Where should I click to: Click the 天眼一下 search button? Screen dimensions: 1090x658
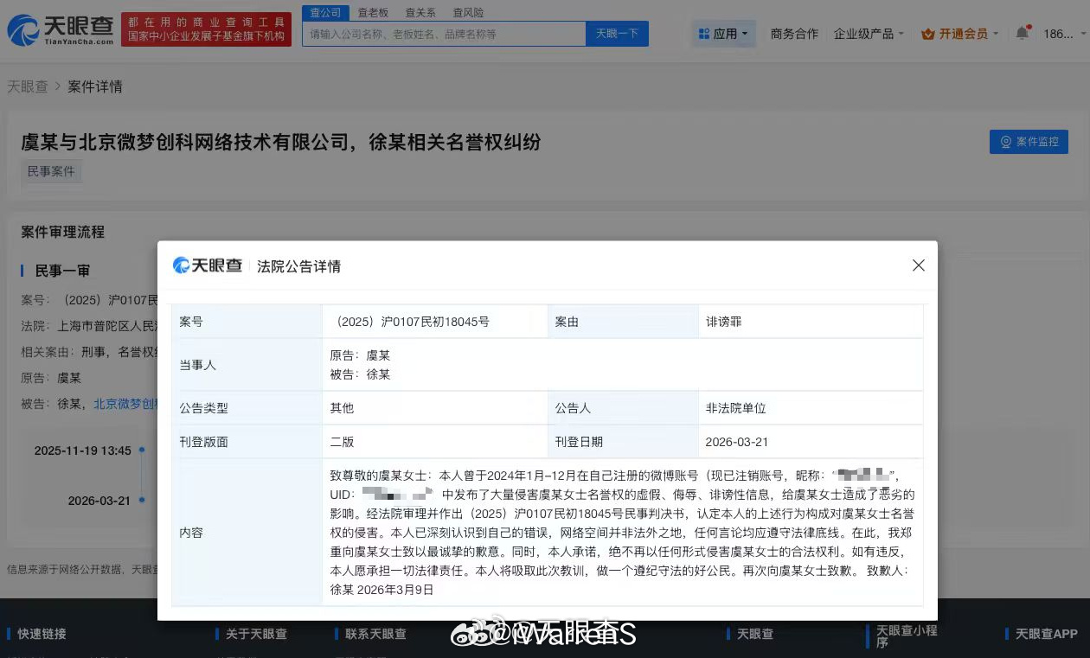click(x=616, y=33)
